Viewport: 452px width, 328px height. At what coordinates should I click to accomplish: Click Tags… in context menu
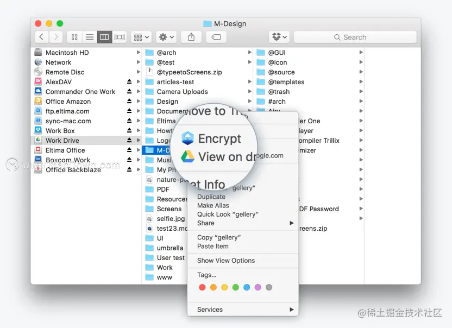tap(206, 275)
